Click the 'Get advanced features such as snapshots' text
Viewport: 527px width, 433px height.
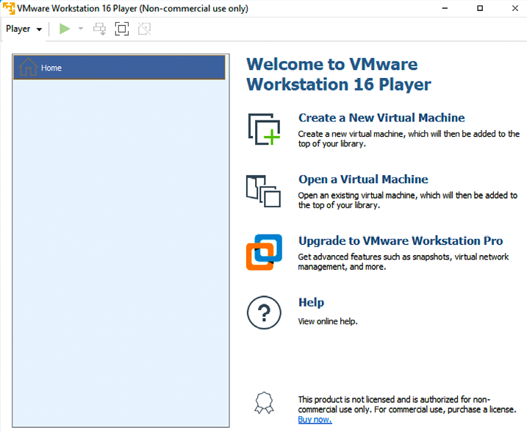(x=404, y=262)
